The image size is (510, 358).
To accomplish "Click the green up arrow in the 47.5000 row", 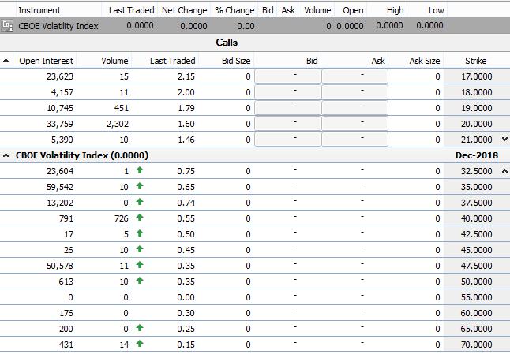I will click(140, 264).
